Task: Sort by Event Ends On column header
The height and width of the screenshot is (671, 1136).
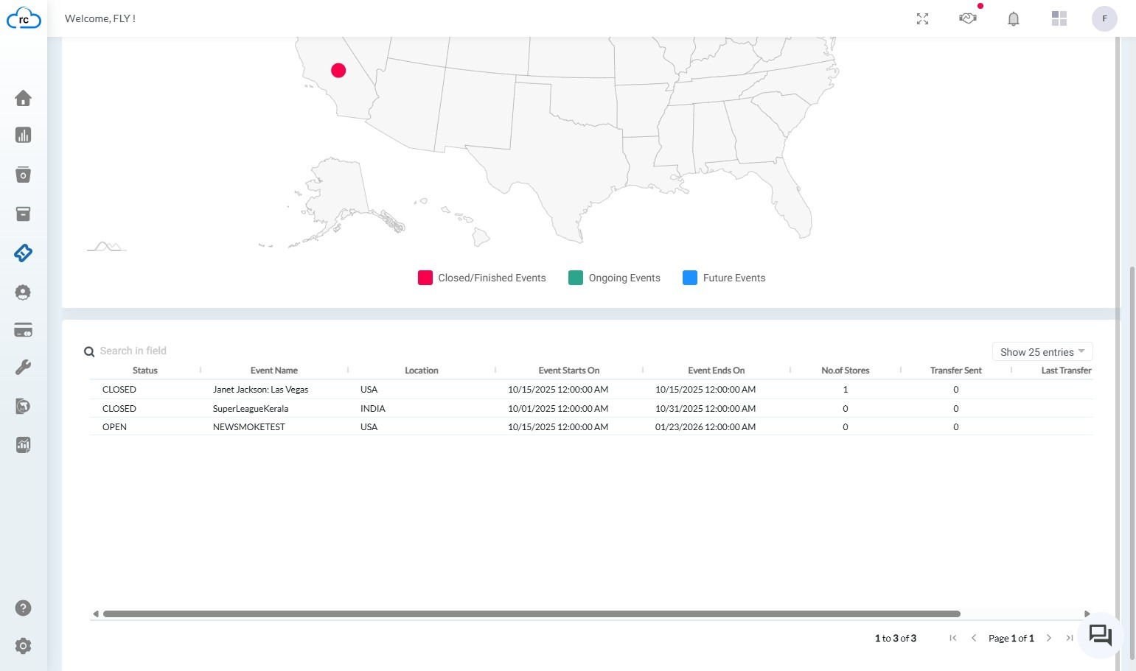Action: coord(717,370)
